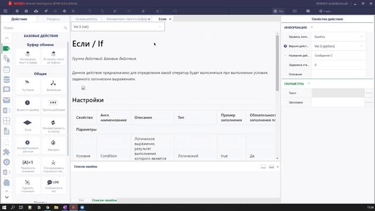Select the Ветвление branching action
375x211 pixels.
tap(53, 86)
